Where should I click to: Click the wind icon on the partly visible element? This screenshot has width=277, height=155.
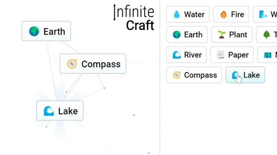(x=263, y=14)
